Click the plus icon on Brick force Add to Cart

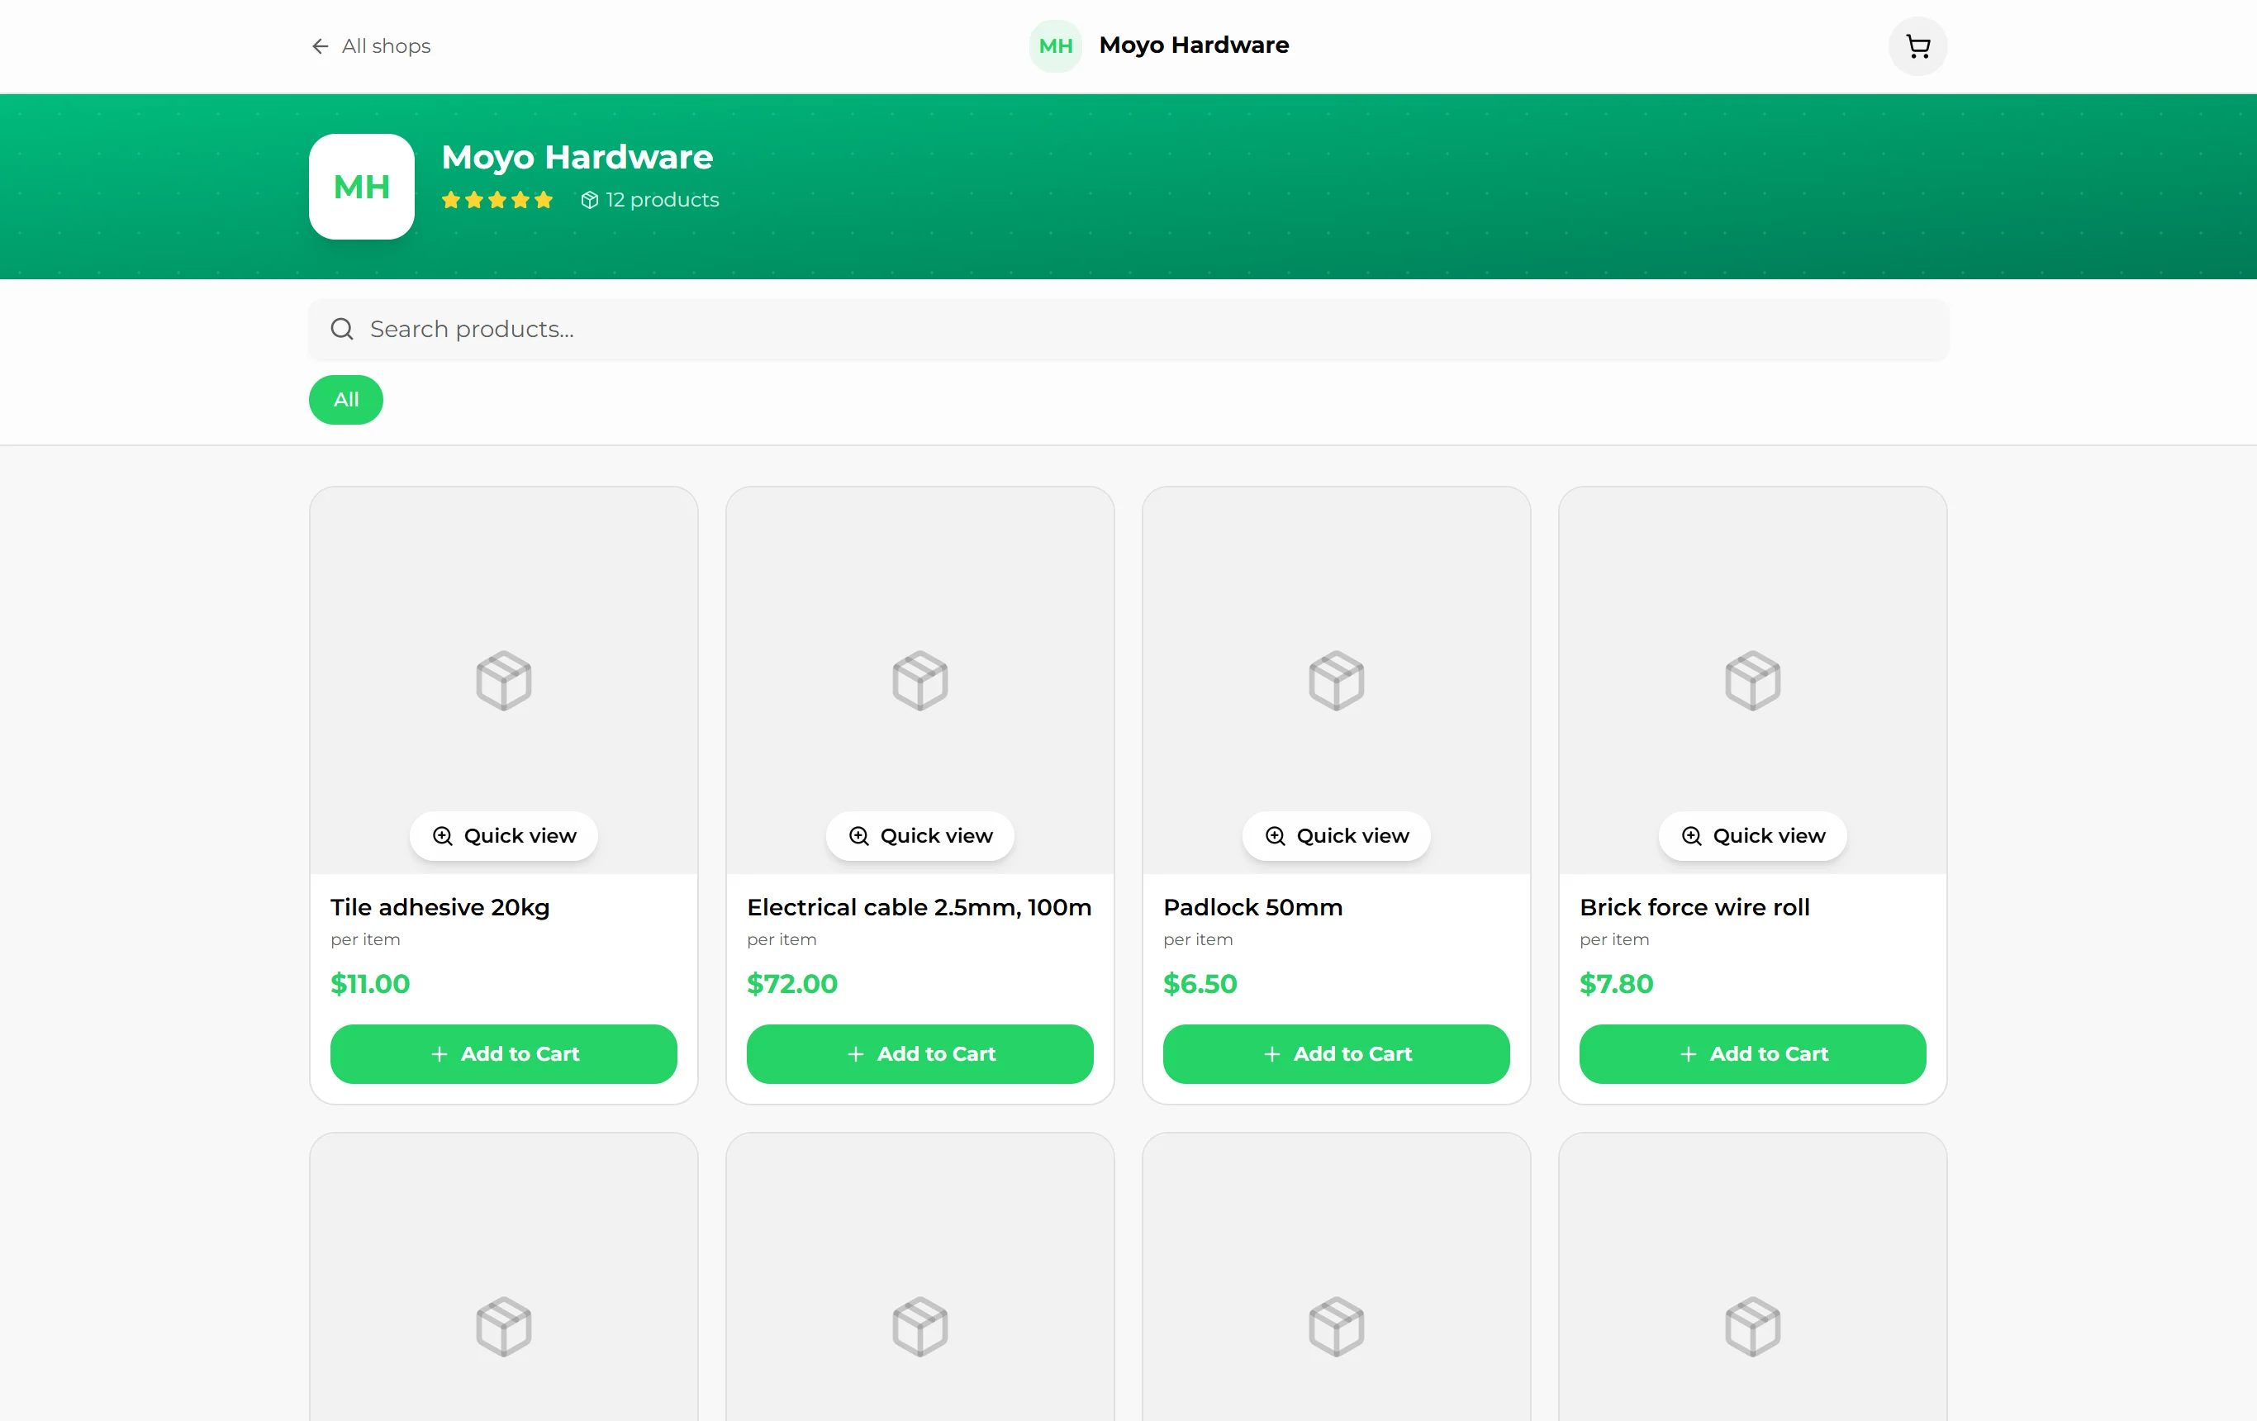point(1687,1053)
